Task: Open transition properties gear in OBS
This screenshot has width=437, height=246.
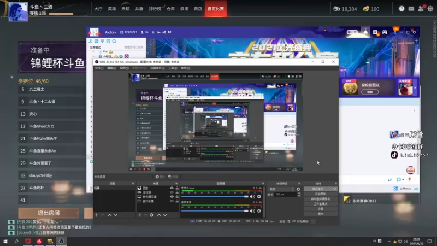Action: pyautogui.click(x=298, y=189)
